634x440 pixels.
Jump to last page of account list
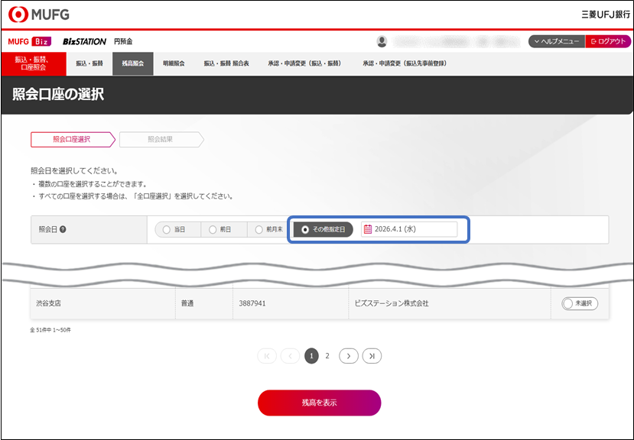point(372,356)
